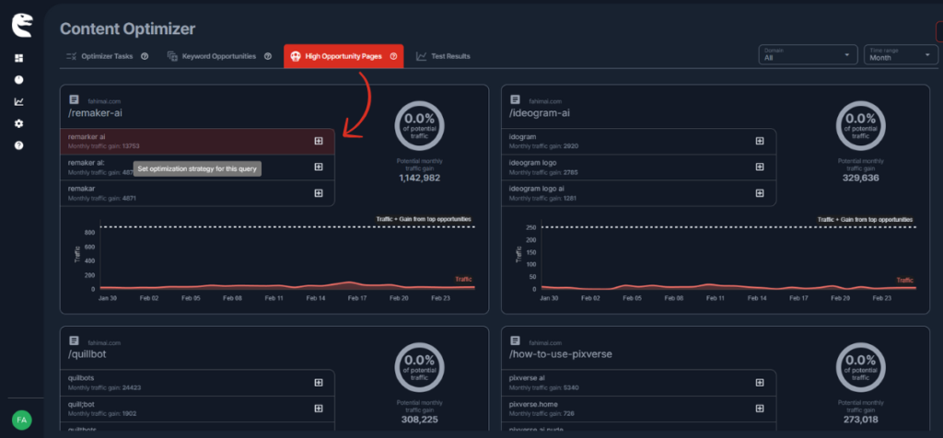The image size is (943, 438).
Task: Open the dashboard grid icon in sidebar
Action: click(18, 58)
